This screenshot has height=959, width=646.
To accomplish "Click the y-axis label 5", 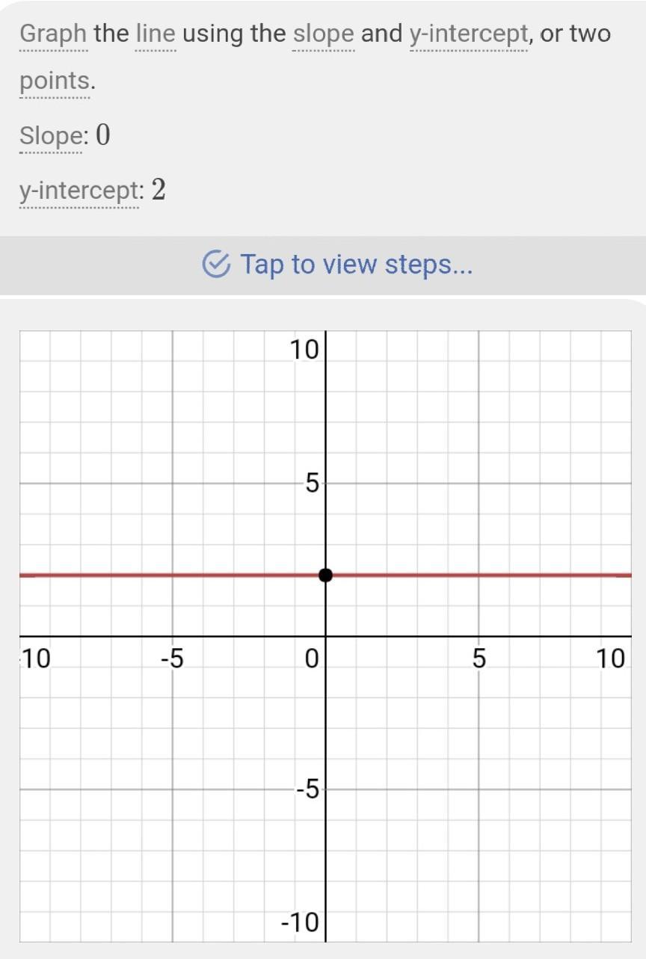I will pos(313,484).
